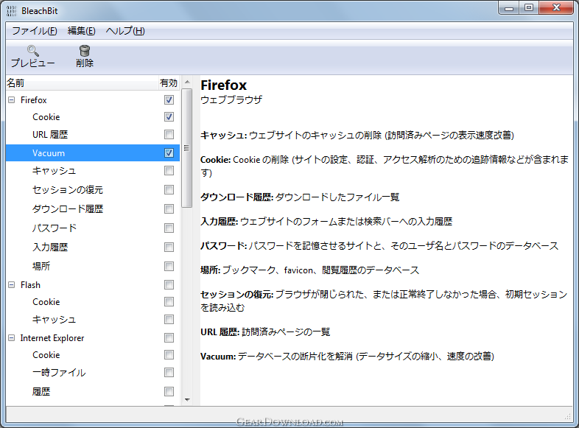Click the window resize grip corner

pos(568,417)
